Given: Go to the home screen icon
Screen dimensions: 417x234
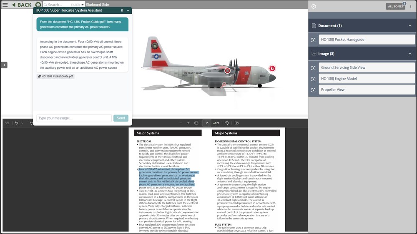Looking at the screenshot, I should [38, 5].
